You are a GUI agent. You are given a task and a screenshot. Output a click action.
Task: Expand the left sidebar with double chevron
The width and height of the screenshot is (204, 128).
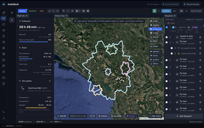[x=12, y=13]
